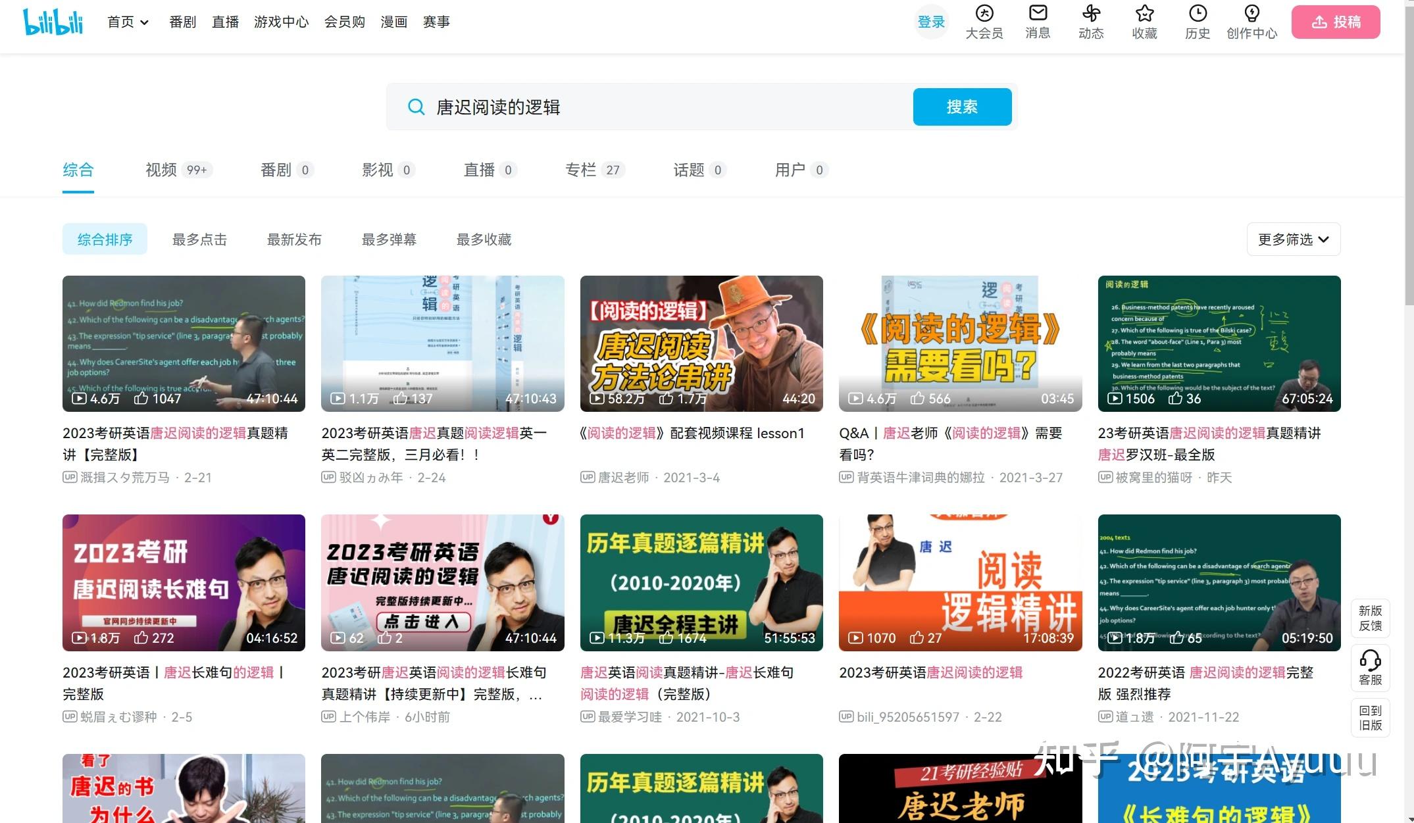Open the 《阅读的逻辑》需要看吗 thumbnail
The height and width of the screenshot is (823, 1414).
click(x=960, y=343)
